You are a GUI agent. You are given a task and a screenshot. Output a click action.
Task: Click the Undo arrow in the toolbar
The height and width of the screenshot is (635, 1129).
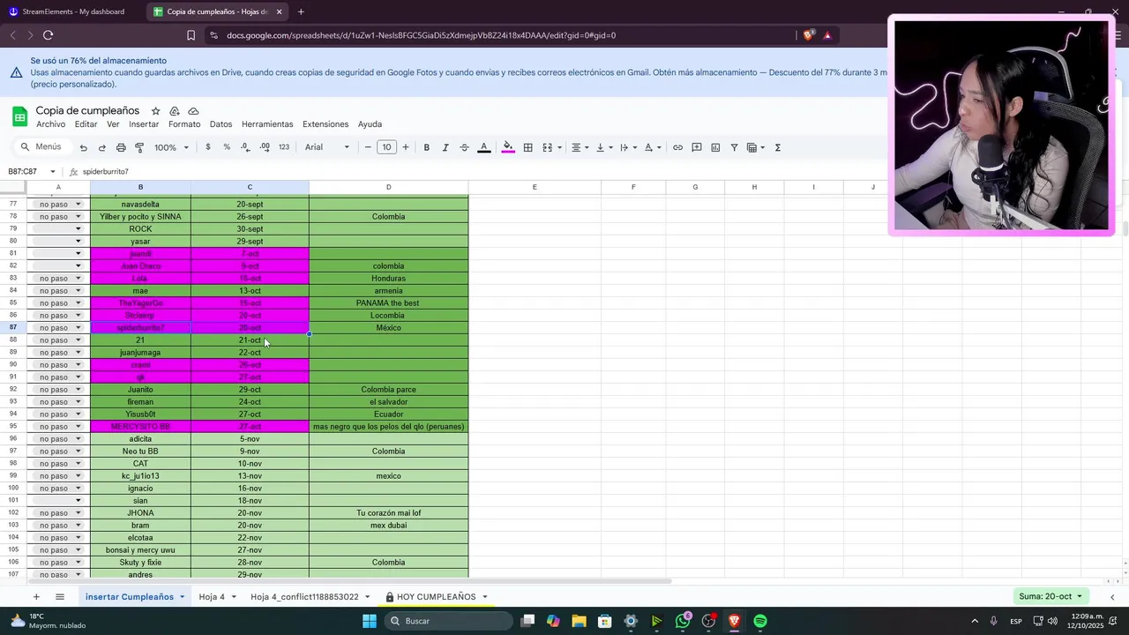point(83,147)
